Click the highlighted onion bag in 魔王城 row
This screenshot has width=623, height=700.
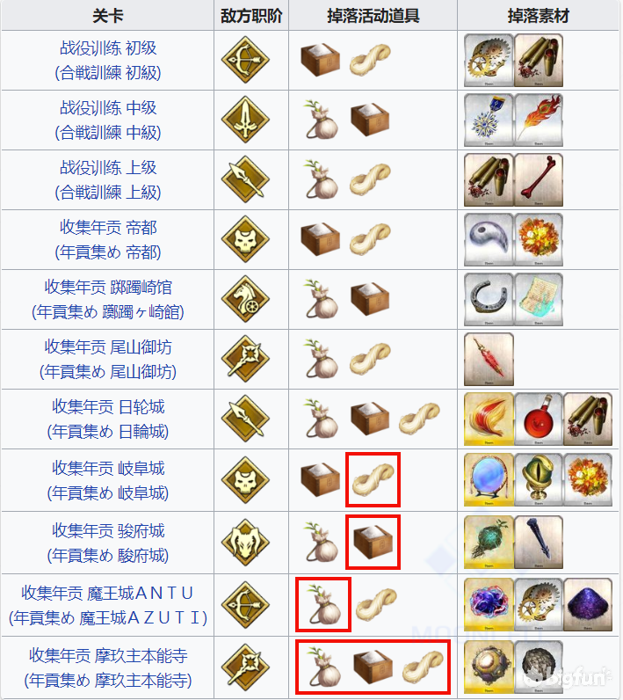(323, 604)
